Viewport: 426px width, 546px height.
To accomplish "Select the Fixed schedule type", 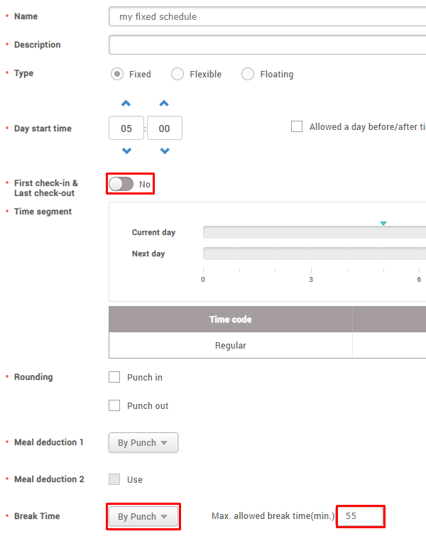I will coord(116,74).
